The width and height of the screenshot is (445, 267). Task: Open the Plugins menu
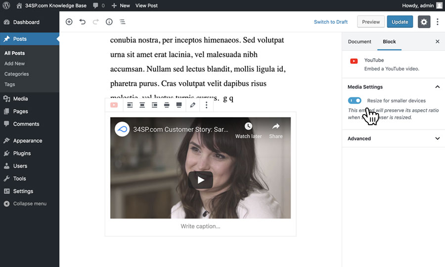(30, 153)
